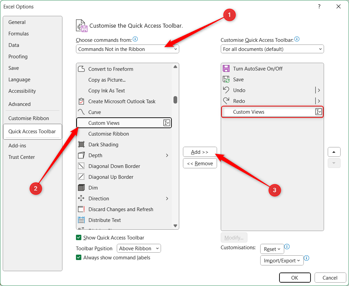Open the General options category
The image size is (349, 286).
pos(32,22)
